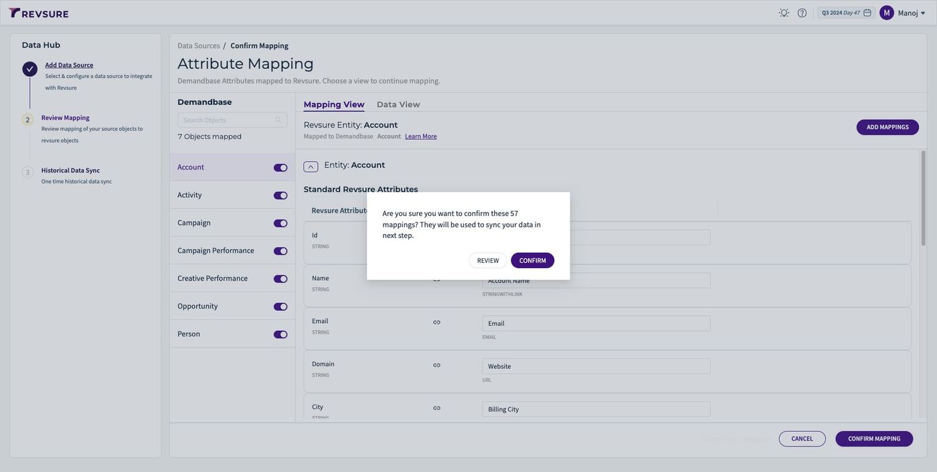The width and height of the screenshot is (937, 472).
Task: Open the Manoj user dropdown arrow
Action: (923, 13)
